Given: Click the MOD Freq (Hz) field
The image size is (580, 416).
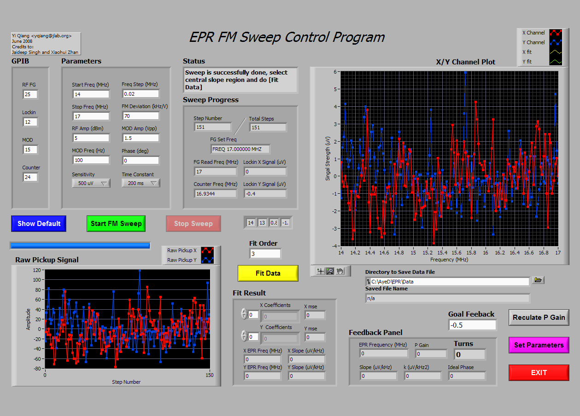Looking at the screenshot, I should coord(91,160).
